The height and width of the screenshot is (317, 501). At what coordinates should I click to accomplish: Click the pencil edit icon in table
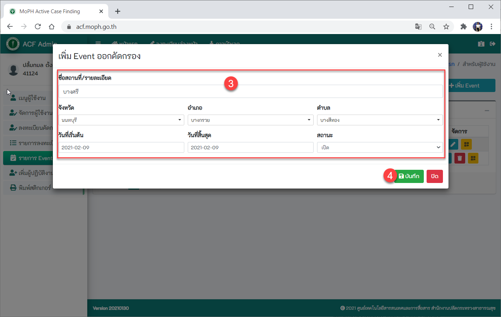pyautogui.click(x=453, y=144)
